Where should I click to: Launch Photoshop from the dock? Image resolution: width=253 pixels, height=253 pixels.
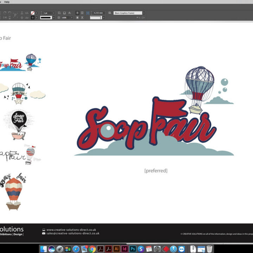[133, 249]
